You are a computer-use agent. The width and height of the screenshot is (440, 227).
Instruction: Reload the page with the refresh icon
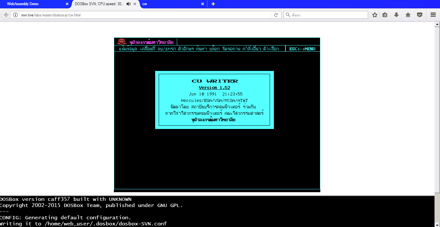click(276, 15)
